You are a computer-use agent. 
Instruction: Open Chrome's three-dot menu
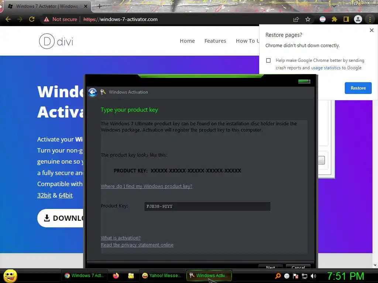coord(370,19)
